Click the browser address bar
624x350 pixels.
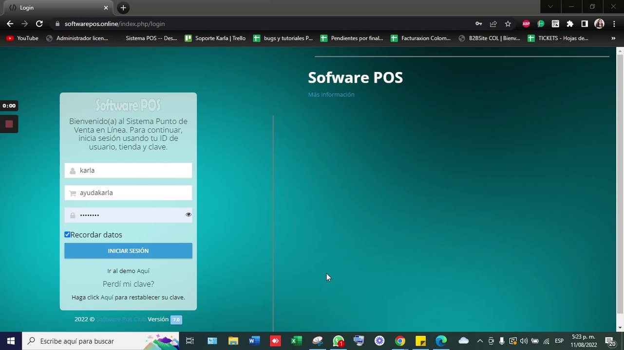click(263, 24)
